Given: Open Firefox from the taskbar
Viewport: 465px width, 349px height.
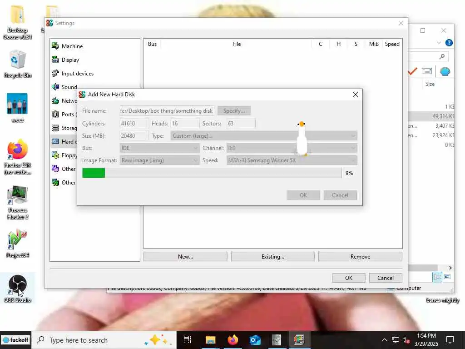Looking at the screenshot, I should [233, 340].
